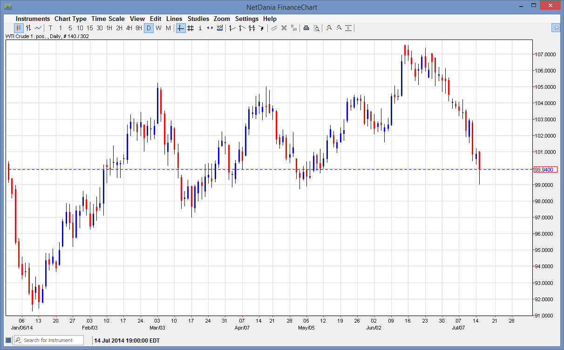Open the Instruments menu
This screenshot has width=564, height=350.
(33, 19)
